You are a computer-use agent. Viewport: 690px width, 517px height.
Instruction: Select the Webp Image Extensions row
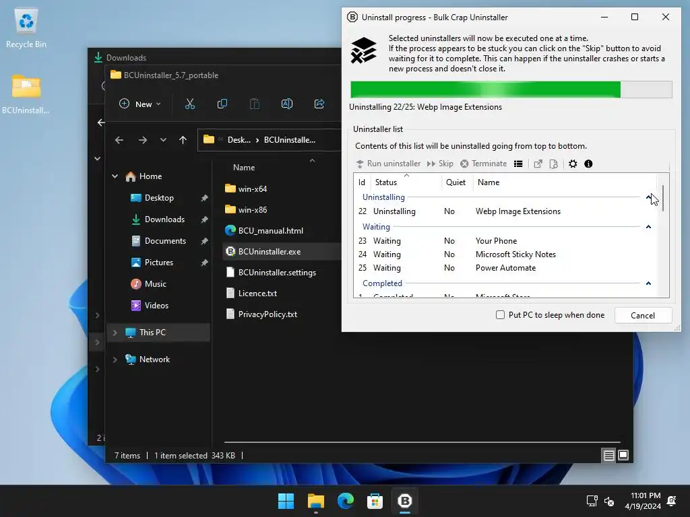pos(505,211)
